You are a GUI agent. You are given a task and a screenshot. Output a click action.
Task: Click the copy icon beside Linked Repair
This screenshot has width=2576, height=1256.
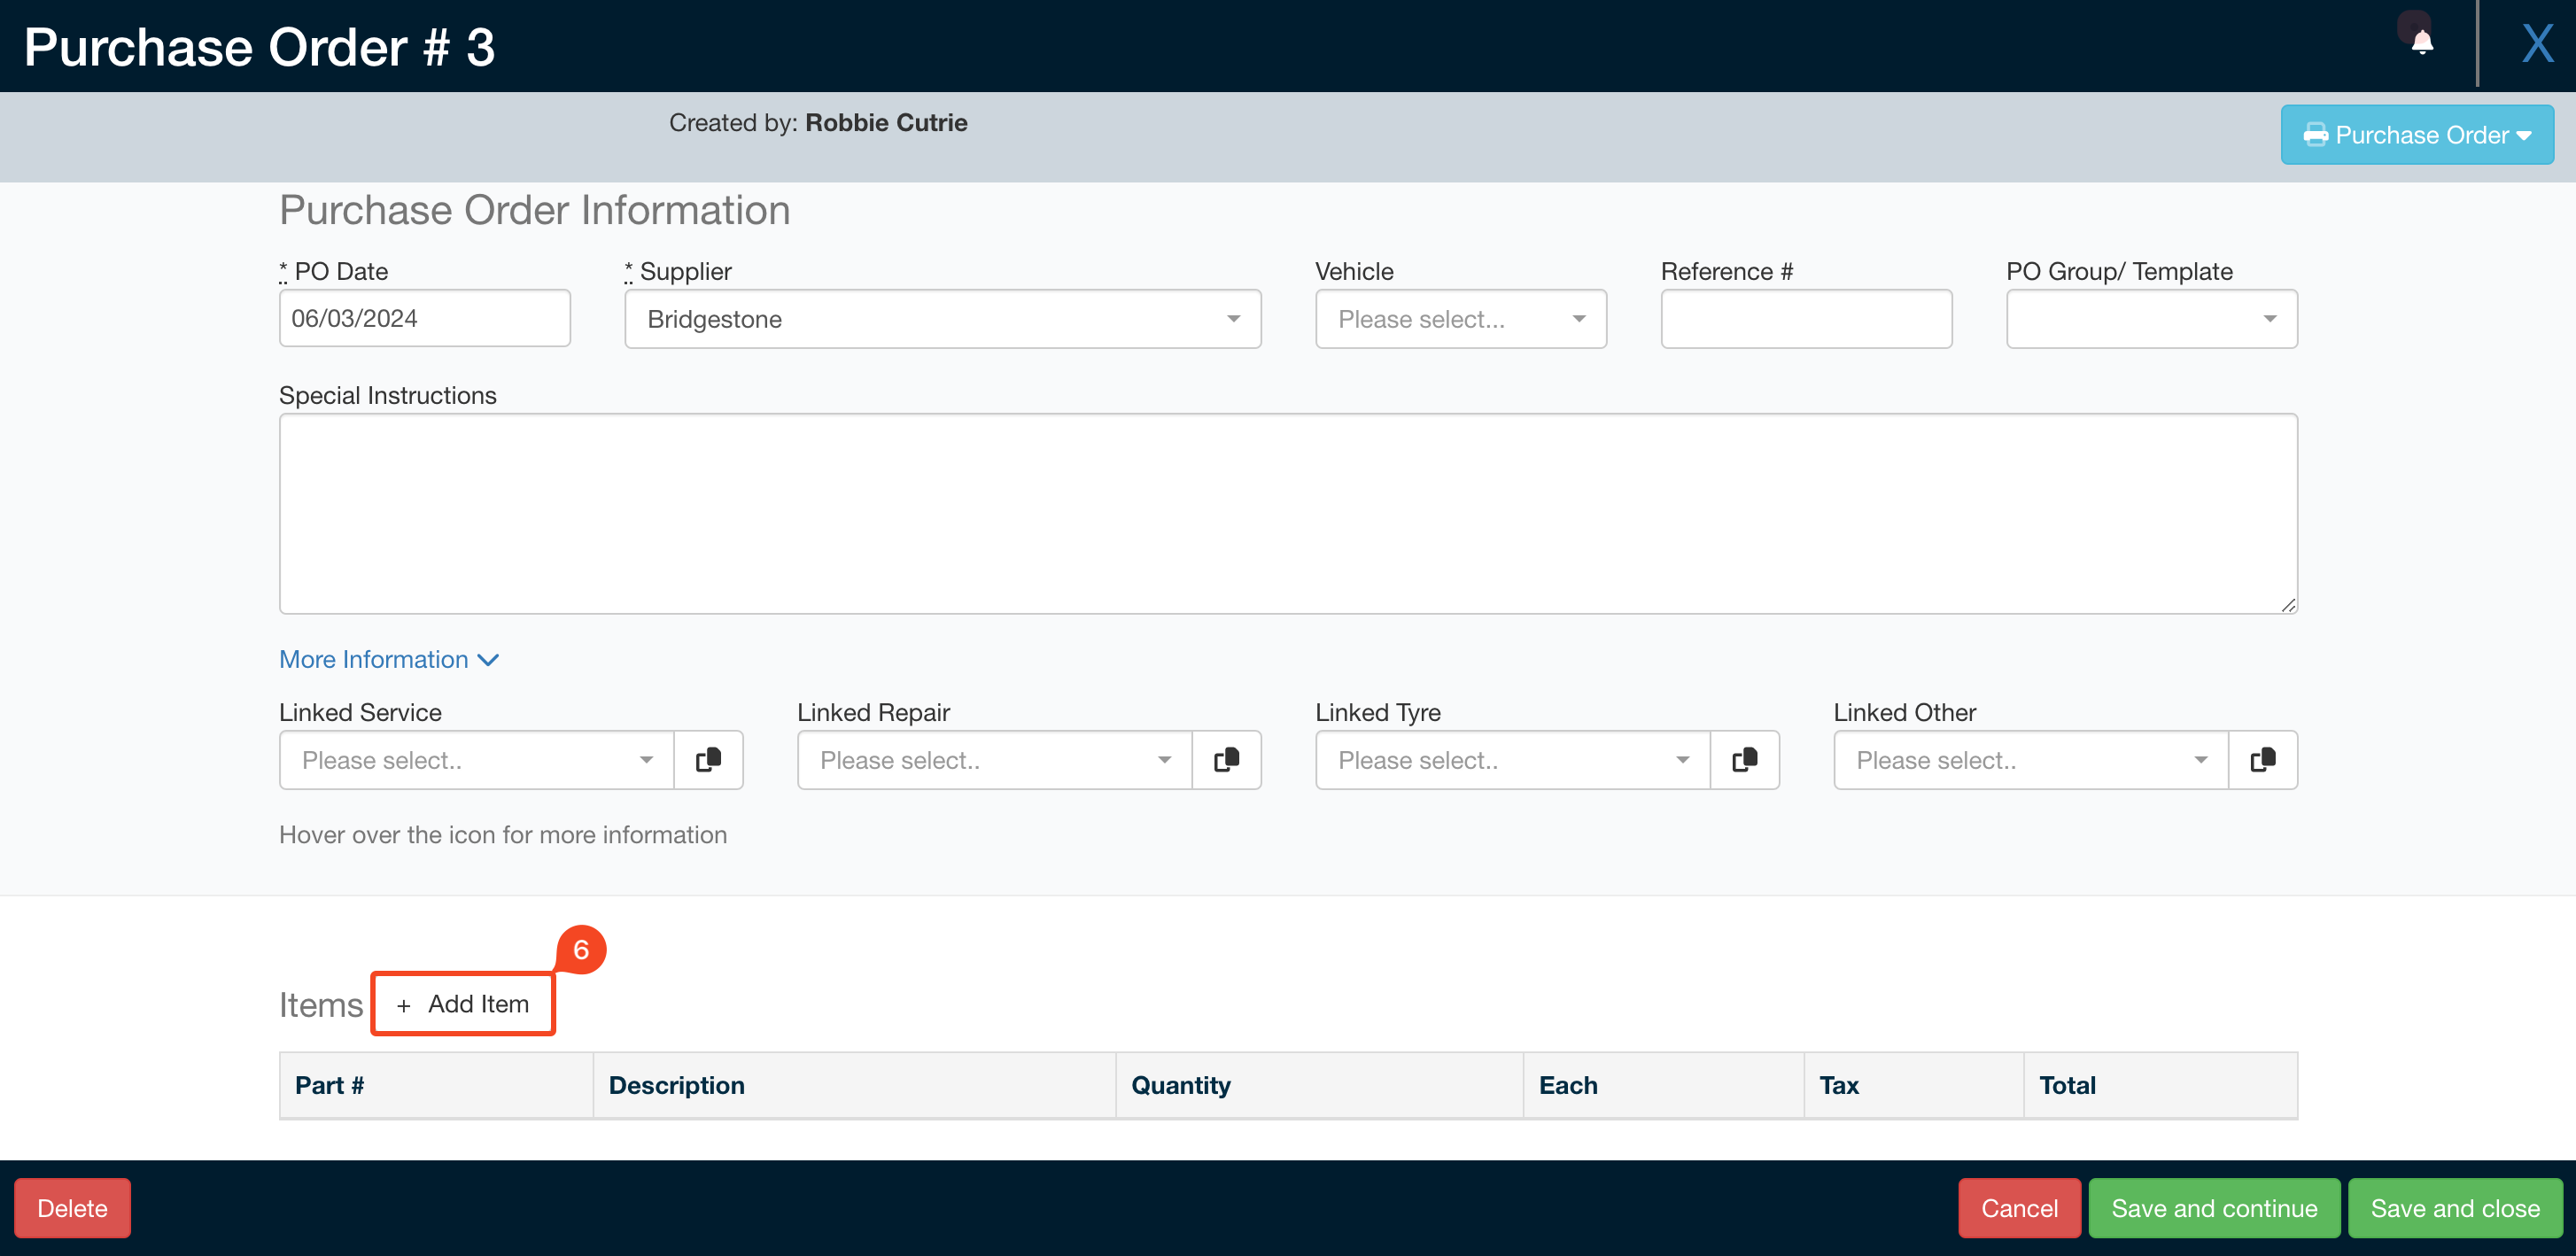click(x=1227, y=760)
